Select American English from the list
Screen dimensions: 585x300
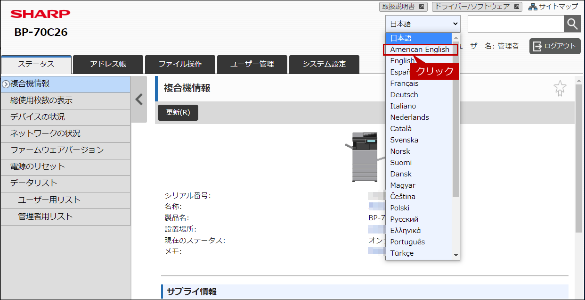[x=419, y=50]
